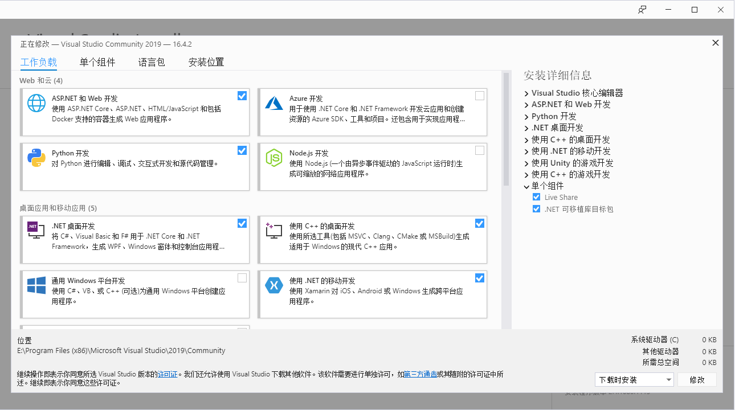Viewport: 735px width, 410px height.
Task: Open the 语言包 tab
Action: (x=151, y=62)
